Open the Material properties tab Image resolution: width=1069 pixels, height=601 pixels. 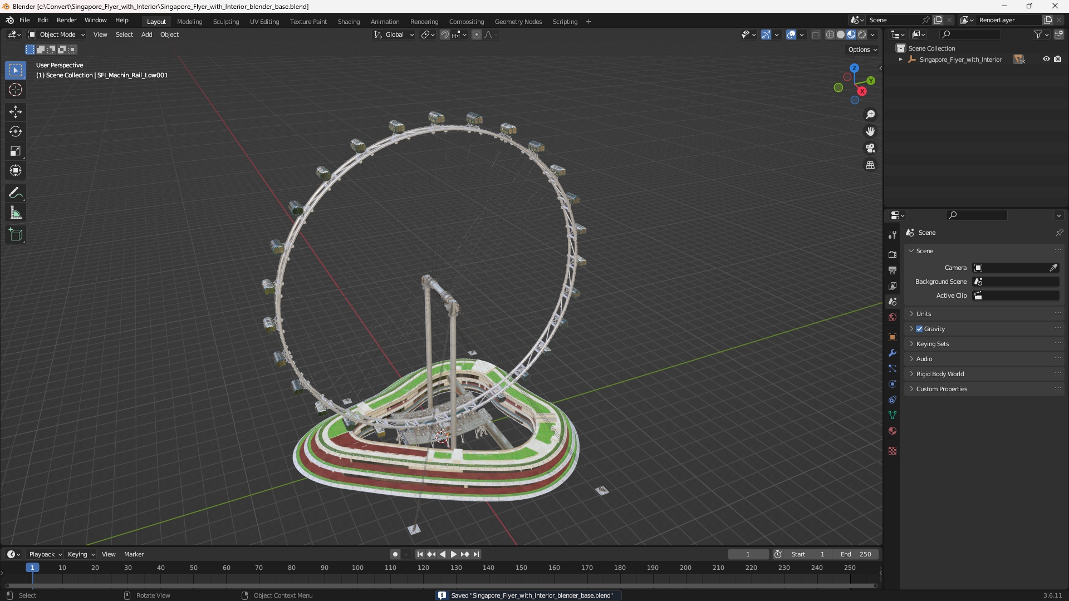(893, 431)
